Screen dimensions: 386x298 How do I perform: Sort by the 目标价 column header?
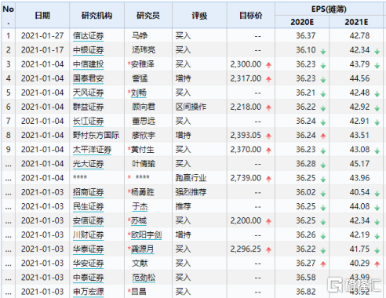(x=251, y=16)
